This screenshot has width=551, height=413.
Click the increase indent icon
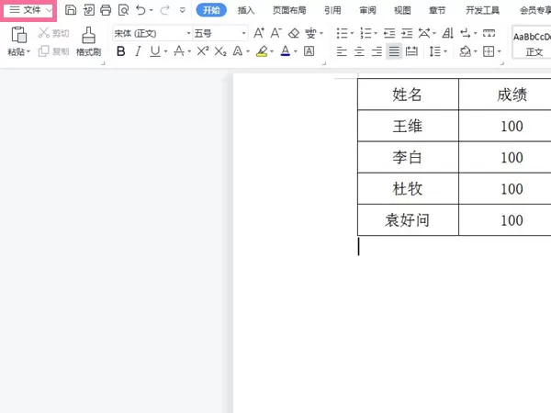407,33
